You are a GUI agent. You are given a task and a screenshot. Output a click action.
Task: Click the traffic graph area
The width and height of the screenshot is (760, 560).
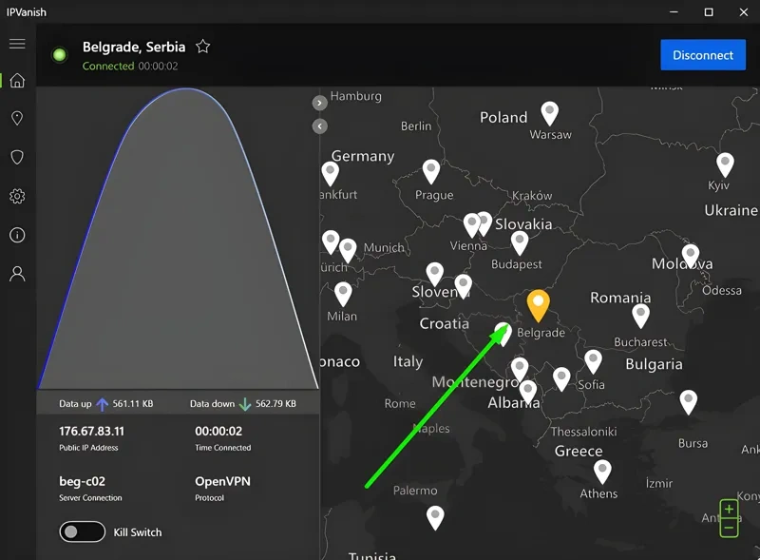point(178,238)
